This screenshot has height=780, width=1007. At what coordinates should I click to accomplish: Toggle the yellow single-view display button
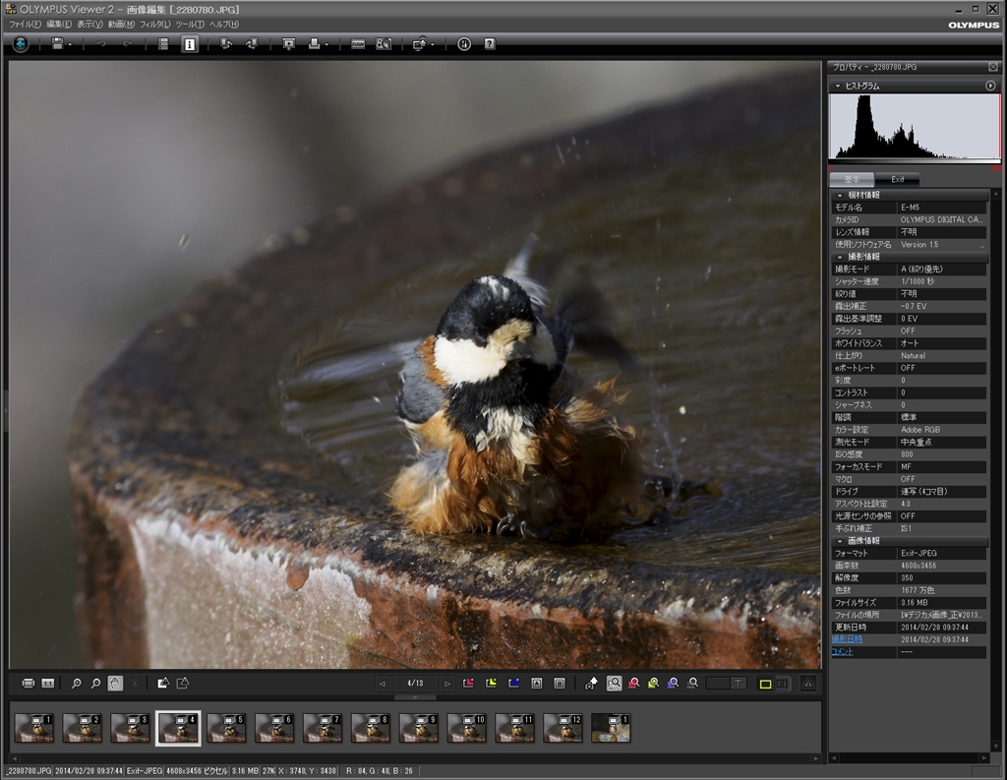click(765, 683)
